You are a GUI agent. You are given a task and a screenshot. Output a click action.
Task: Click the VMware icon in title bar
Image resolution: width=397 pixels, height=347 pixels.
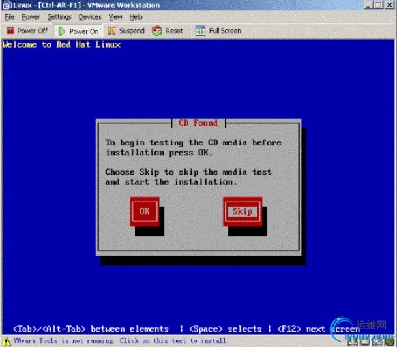(7, 5)
